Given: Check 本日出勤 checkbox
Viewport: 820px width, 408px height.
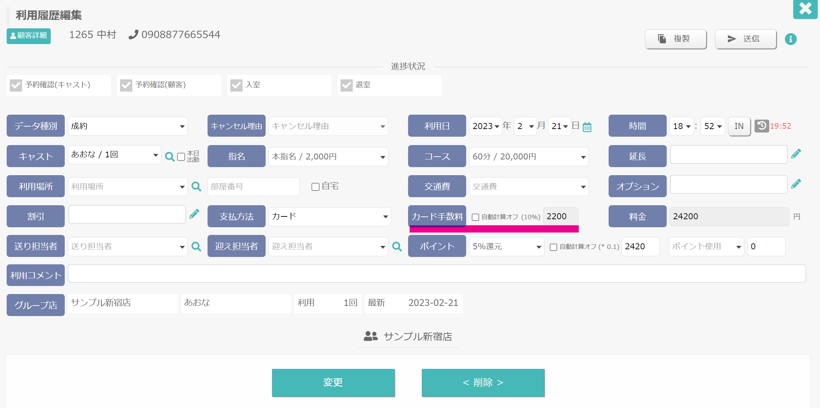Looking at the screenshot, I should [181, 157].
